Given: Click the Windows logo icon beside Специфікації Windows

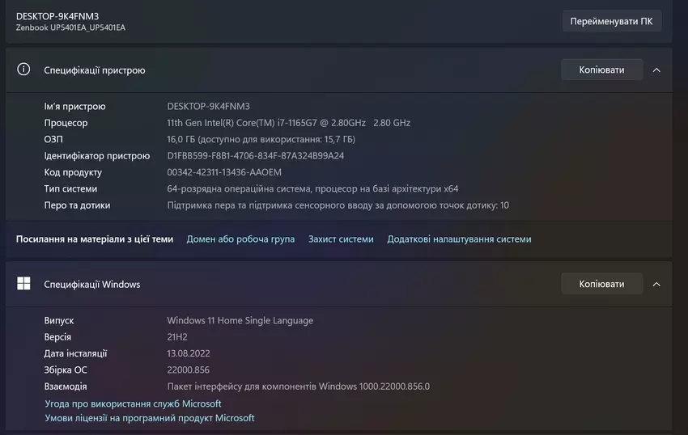Looking at the screenshot, I should (23, 284).
